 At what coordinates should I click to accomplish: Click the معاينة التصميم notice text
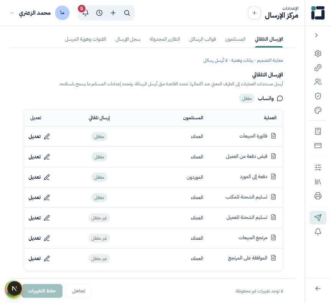(270, 60)
